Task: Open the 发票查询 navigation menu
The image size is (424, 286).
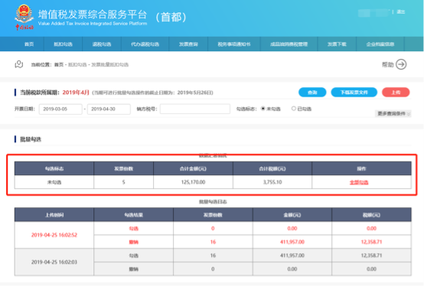Action: 188,44
